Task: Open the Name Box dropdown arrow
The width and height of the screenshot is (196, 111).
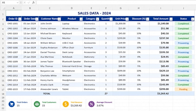Action: pyautogui.click(x=17, y=3)
